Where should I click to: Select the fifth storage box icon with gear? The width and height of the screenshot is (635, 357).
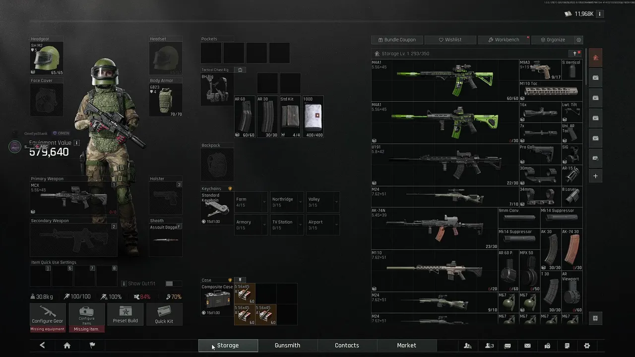pos(595,158)
